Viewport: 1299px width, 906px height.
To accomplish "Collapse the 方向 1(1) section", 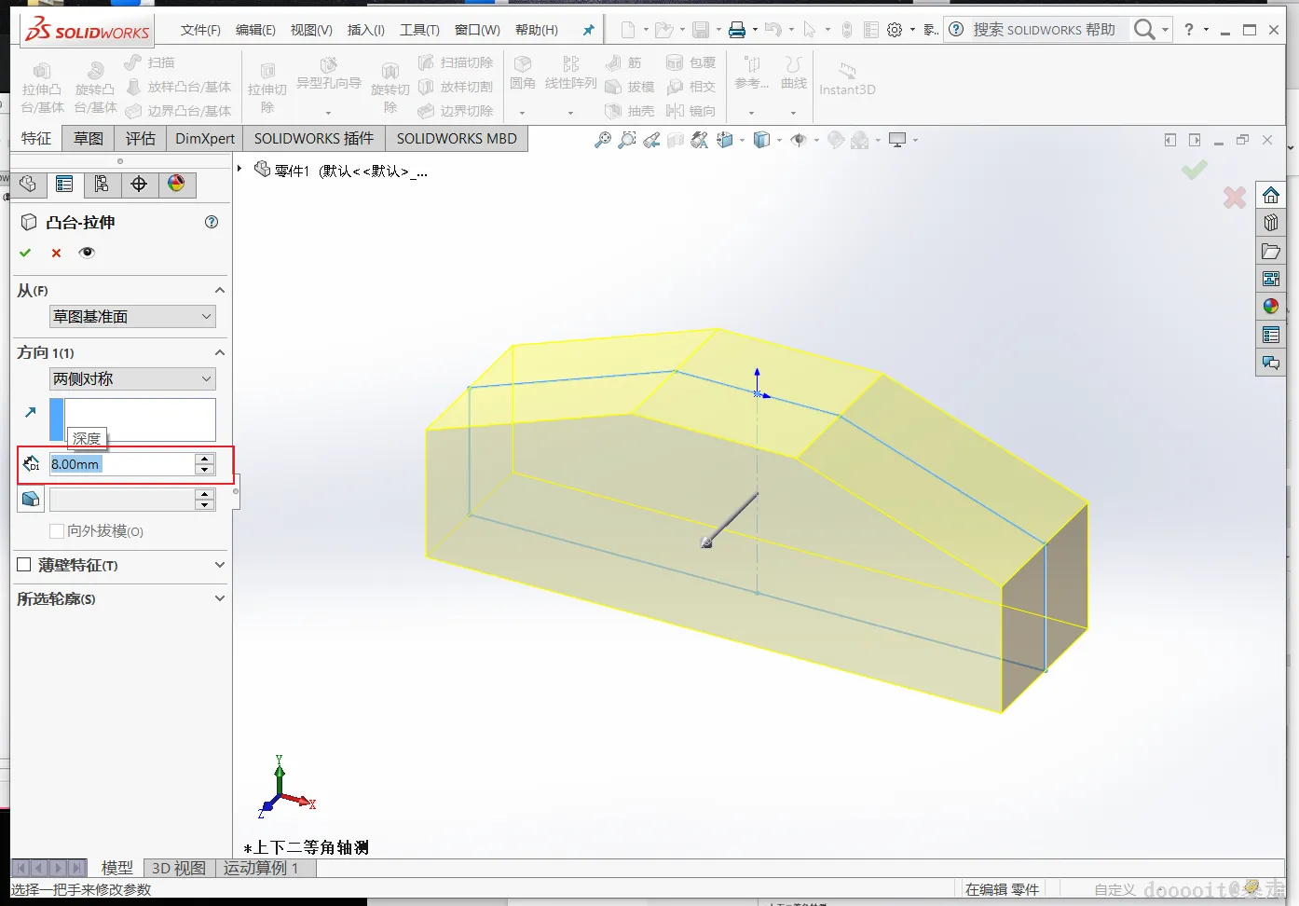I will [x=220, y=352].
